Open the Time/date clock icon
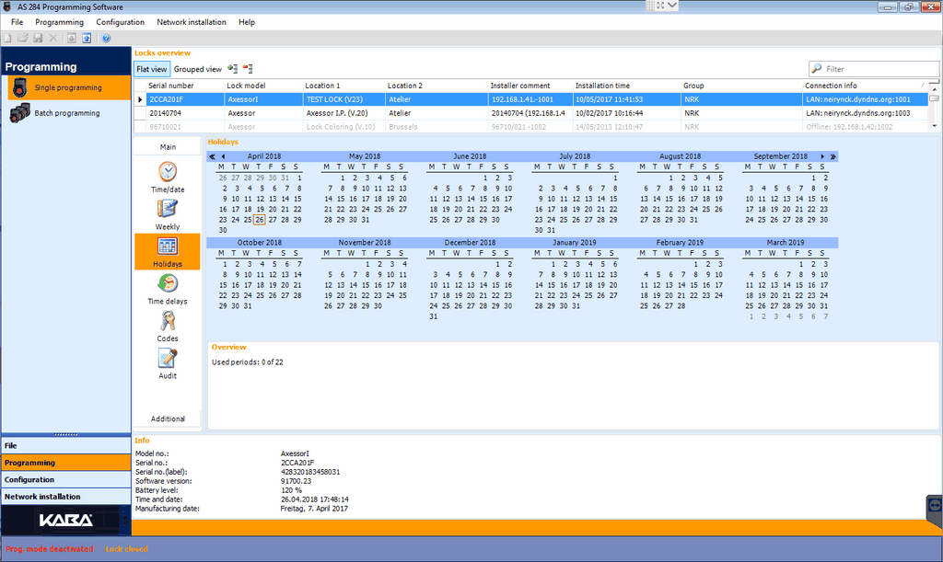The height and width of the screenshot is (562, 943). coord(168,172)
